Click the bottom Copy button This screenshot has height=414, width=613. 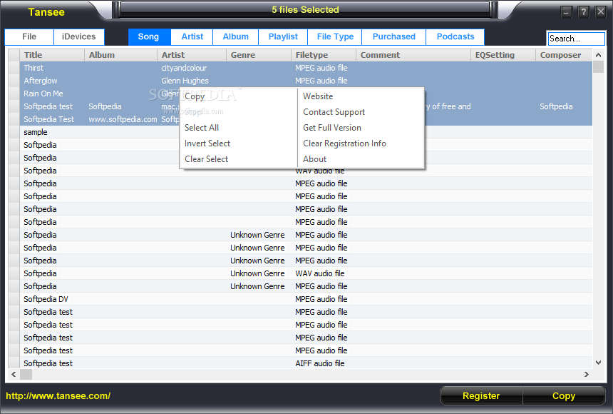coord(564,395)
